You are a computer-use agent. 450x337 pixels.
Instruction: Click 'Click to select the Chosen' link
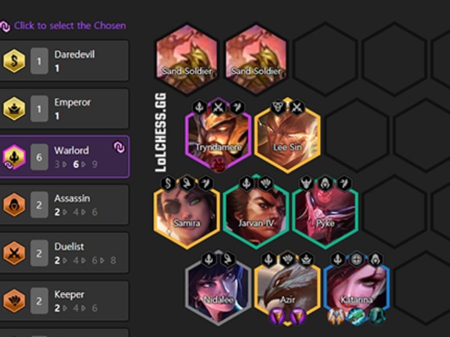[x=69, y=26]
